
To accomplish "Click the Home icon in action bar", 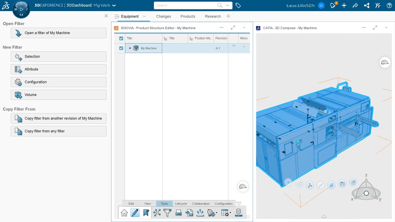I will pyautogui.click(x=124, y=213).
